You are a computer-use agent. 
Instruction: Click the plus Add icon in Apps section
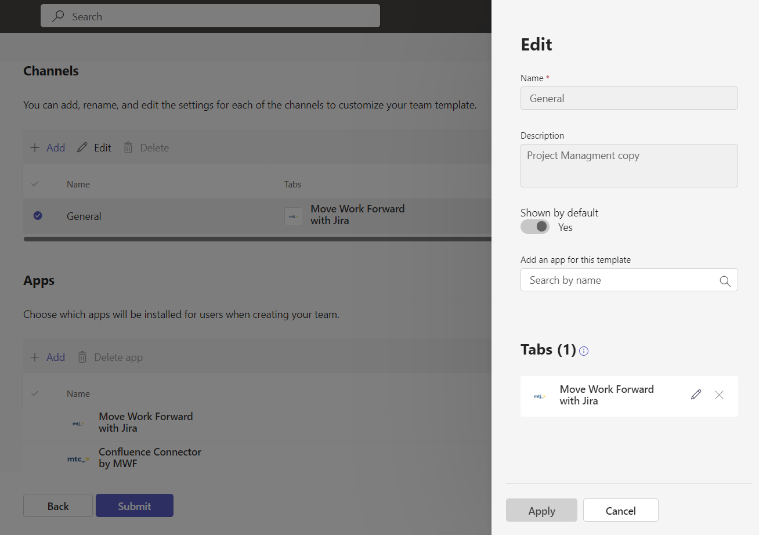36,356
